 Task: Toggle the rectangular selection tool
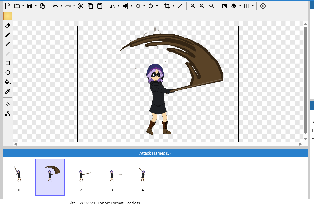(x=8, y=16)
